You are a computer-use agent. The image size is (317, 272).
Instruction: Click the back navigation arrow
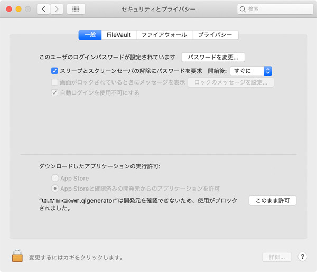click(43, 9)
